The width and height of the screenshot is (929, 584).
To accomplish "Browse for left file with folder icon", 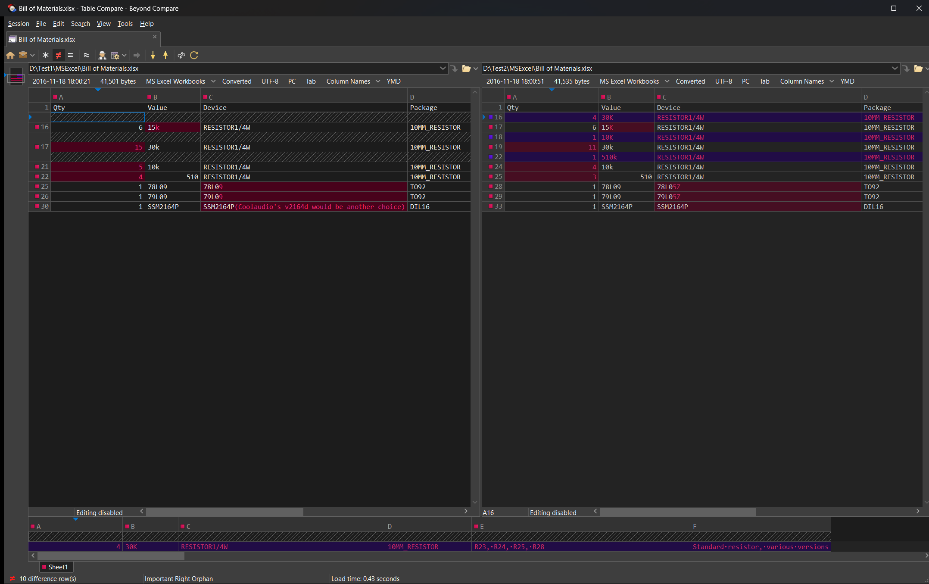I will [466, 69].
